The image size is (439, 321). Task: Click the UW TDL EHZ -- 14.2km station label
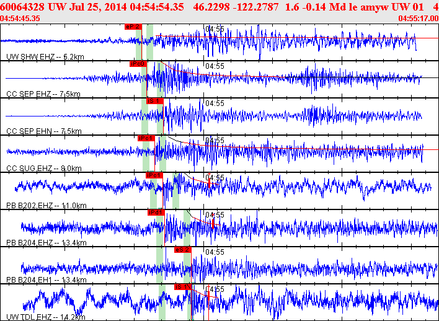tap(46, 317)
